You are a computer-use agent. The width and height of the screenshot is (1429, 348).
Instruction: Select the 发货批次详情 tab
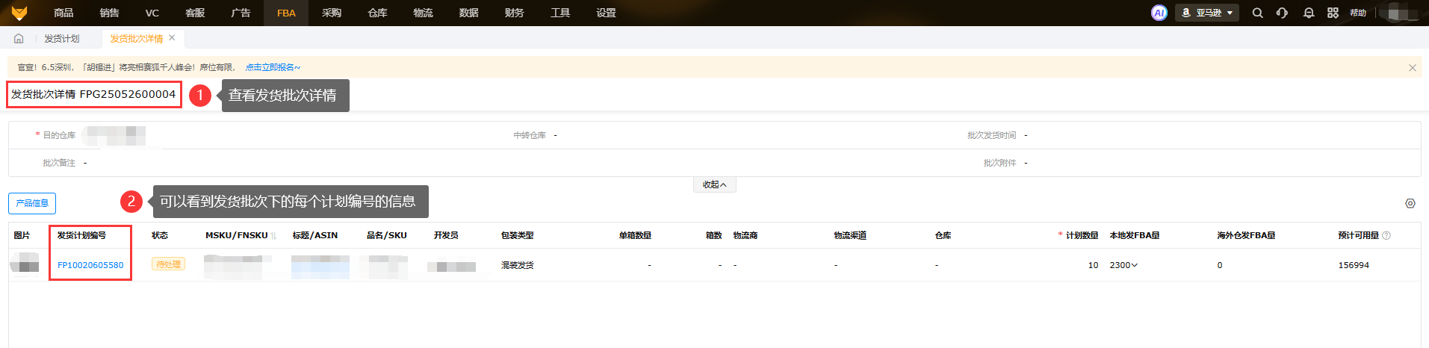136,38
